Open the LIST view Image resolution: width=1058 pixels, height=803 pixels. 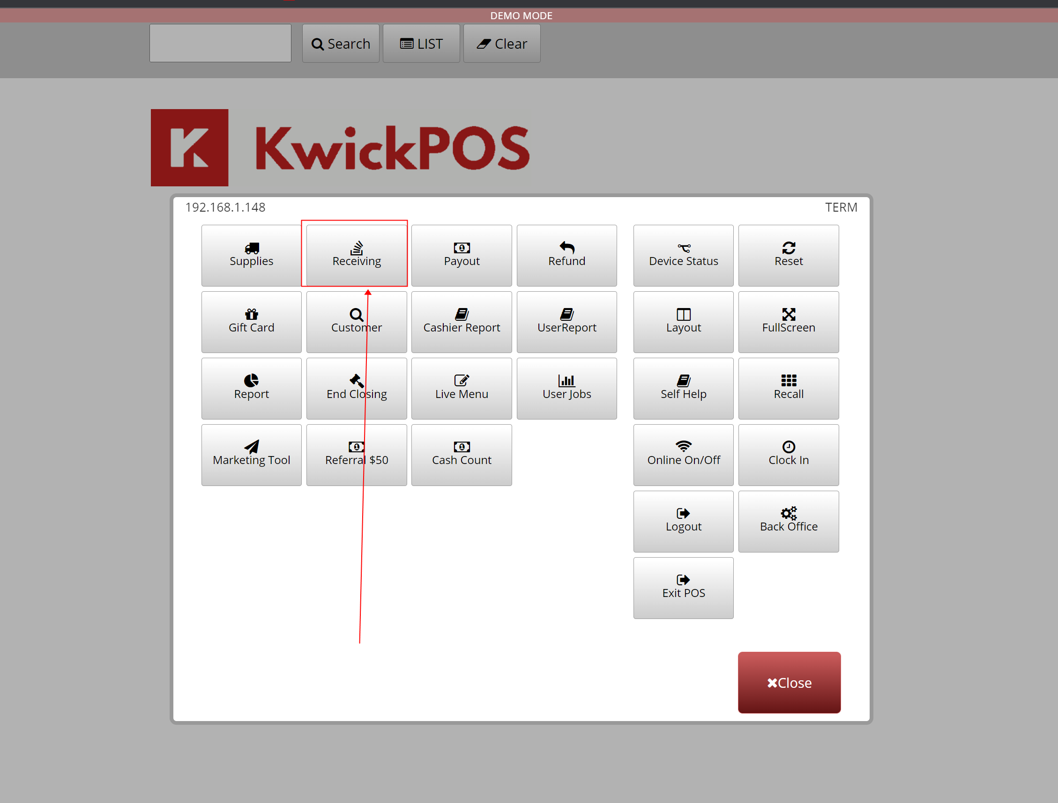[421, 44]
